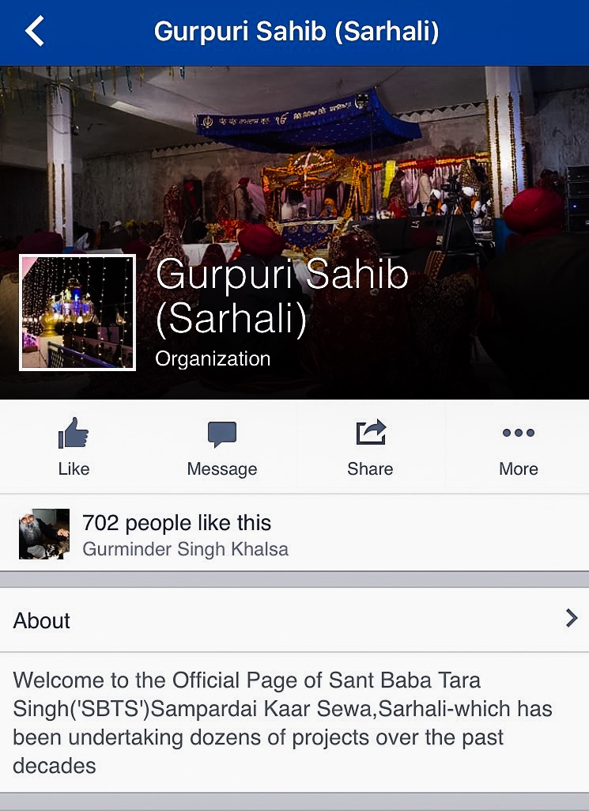Click the '702 people like this' text
The height and width of the screenshot is (811, 589).
tap(177, 523)
